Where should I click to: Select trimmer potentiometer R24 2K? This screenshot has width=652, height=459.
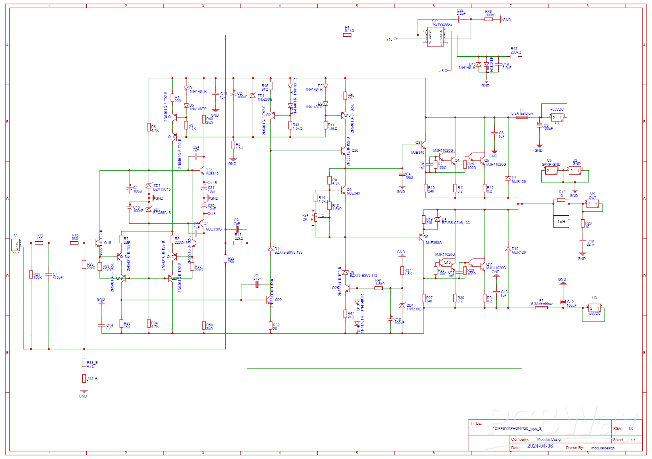pos(316,217)
